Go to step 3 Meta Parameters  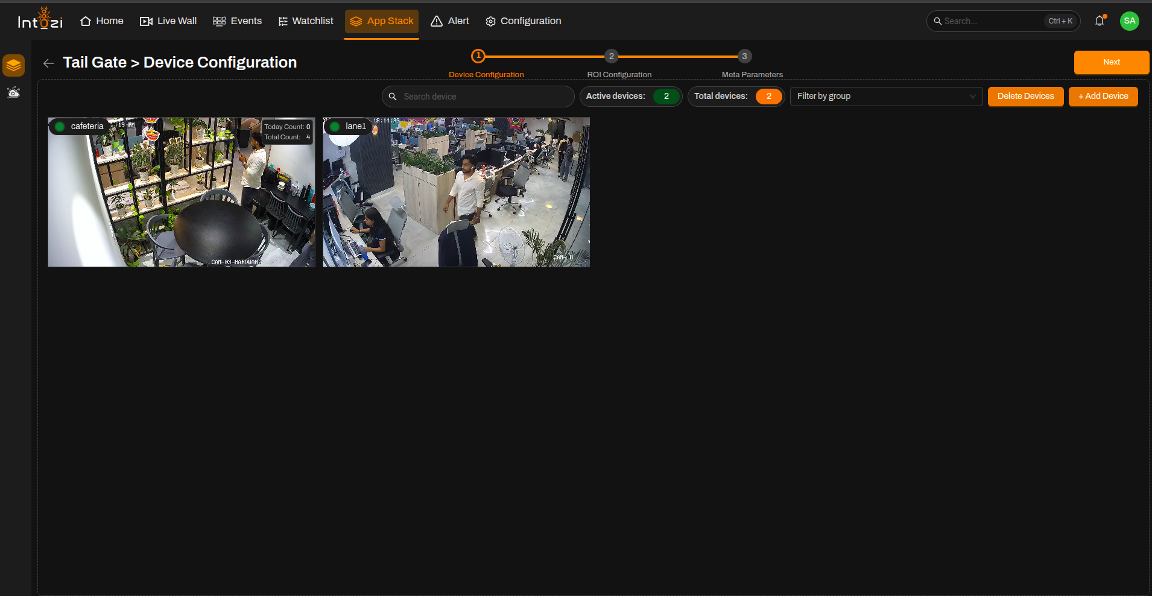click(x=744, y=56)
